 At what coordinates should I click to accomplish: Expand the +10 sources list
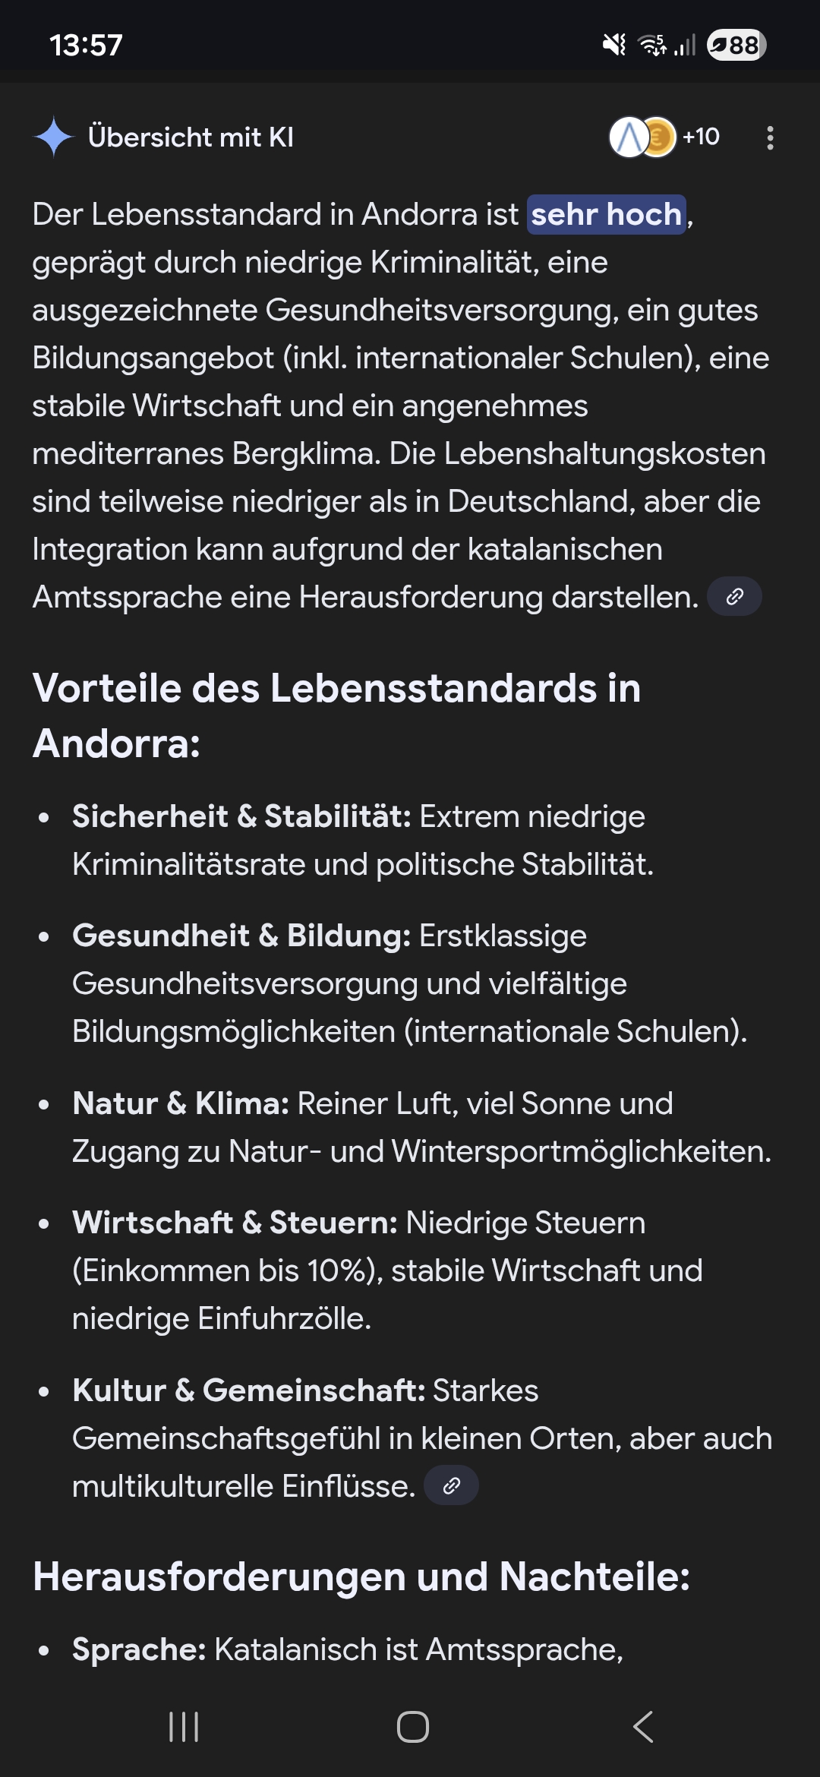click(x=701, y=137)
